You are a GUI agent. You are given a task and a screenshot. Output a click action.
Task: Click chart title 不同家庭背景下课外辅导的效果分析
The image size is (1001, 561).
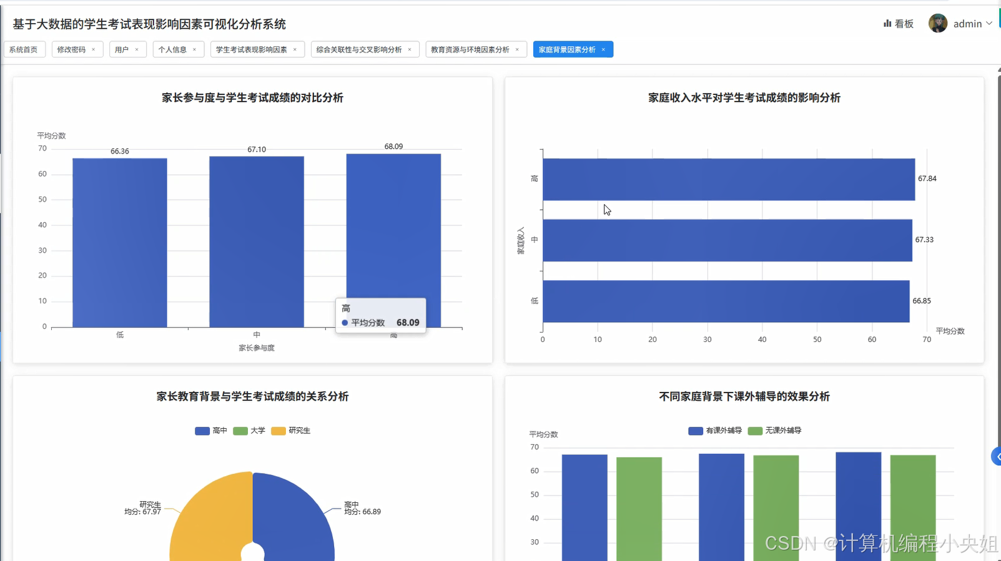point(744,396)
